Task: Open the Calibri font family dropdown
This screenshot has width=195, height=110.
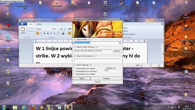Action: point(52,29)
